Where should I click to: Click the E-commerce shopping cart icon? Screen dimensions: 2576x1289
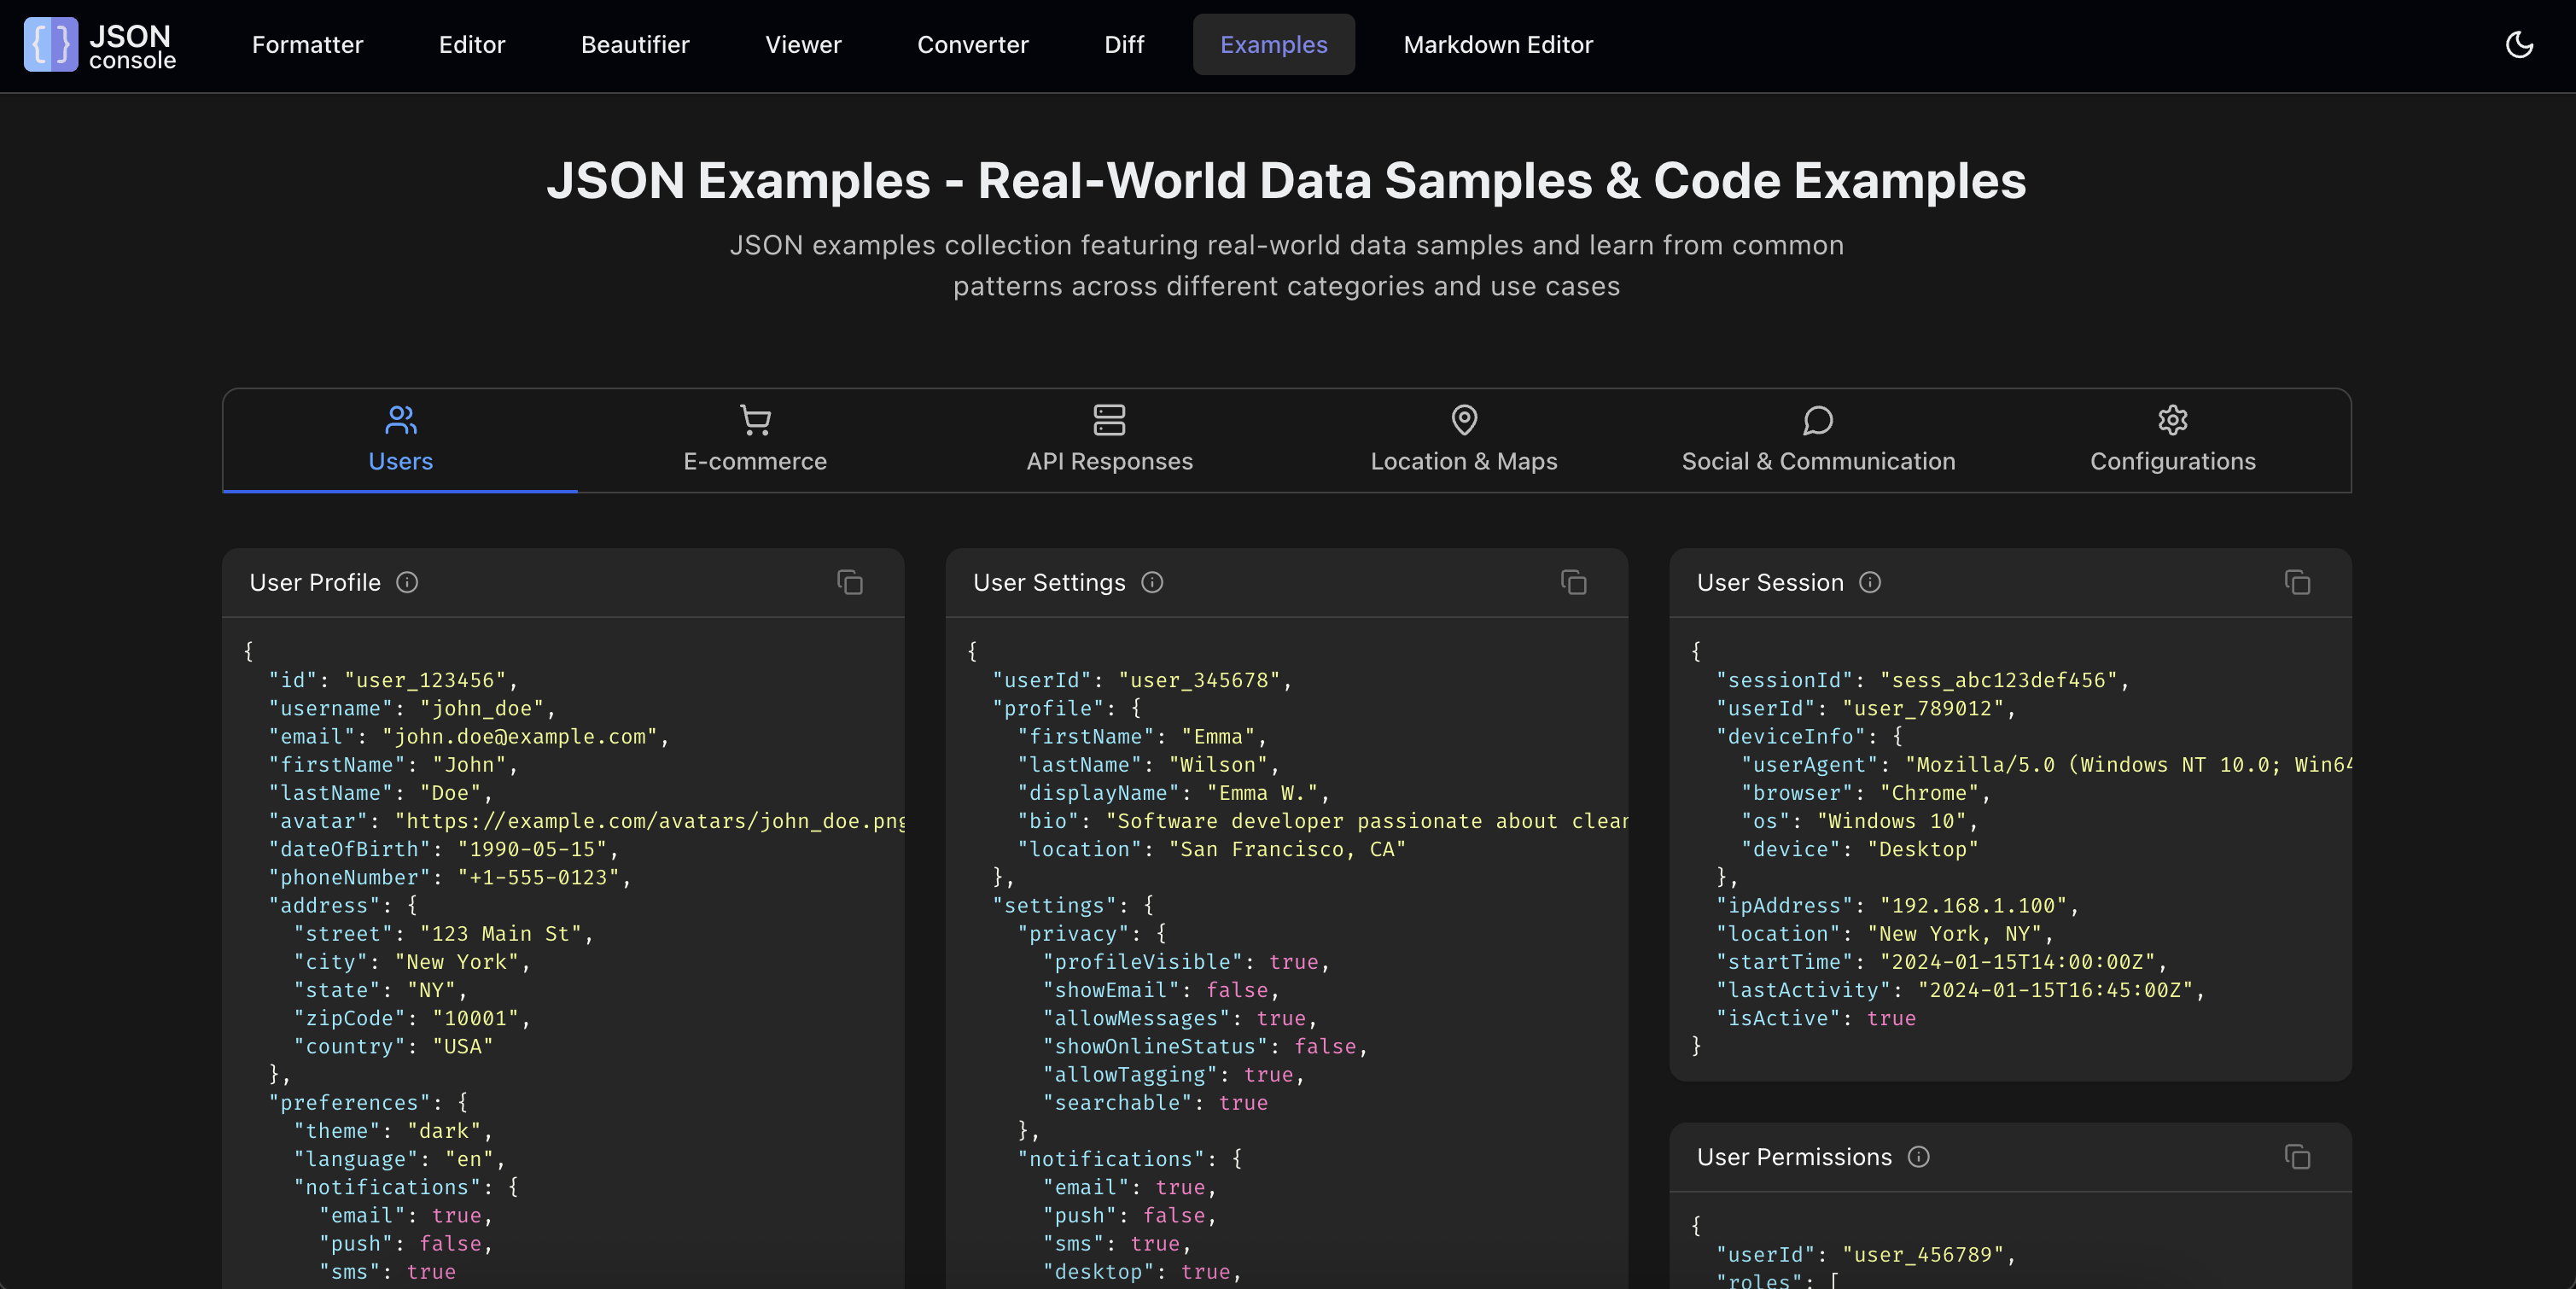pyautogui.click(x=755, y=420)
